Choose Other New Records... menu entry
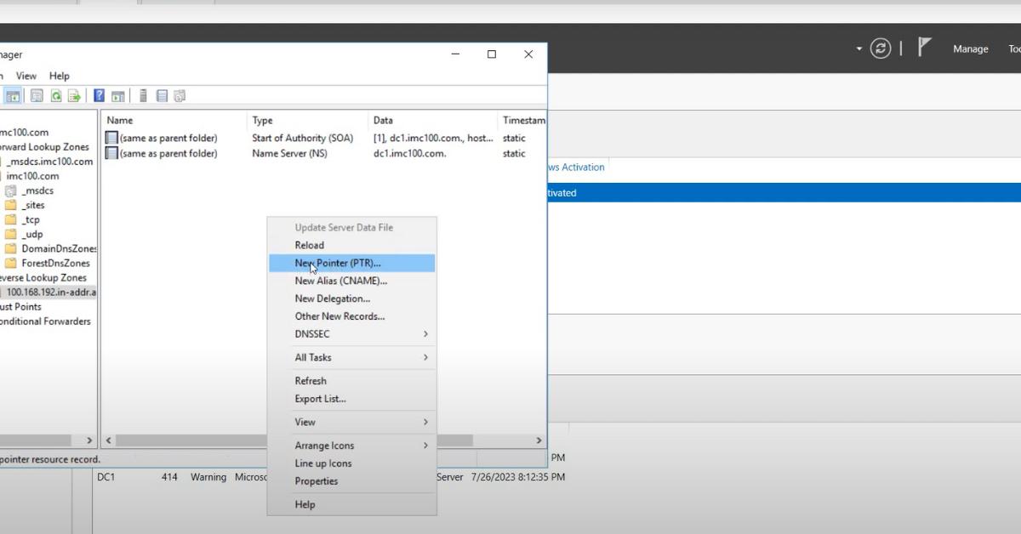Screen dimensions: 1021x534 coord(352,316)
